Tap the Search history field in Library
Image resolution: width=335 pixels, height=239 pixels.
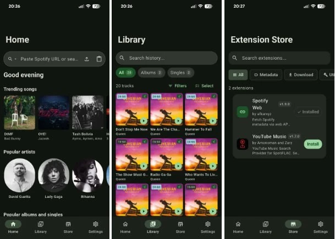pyautogui.click(x=167, y=58)
